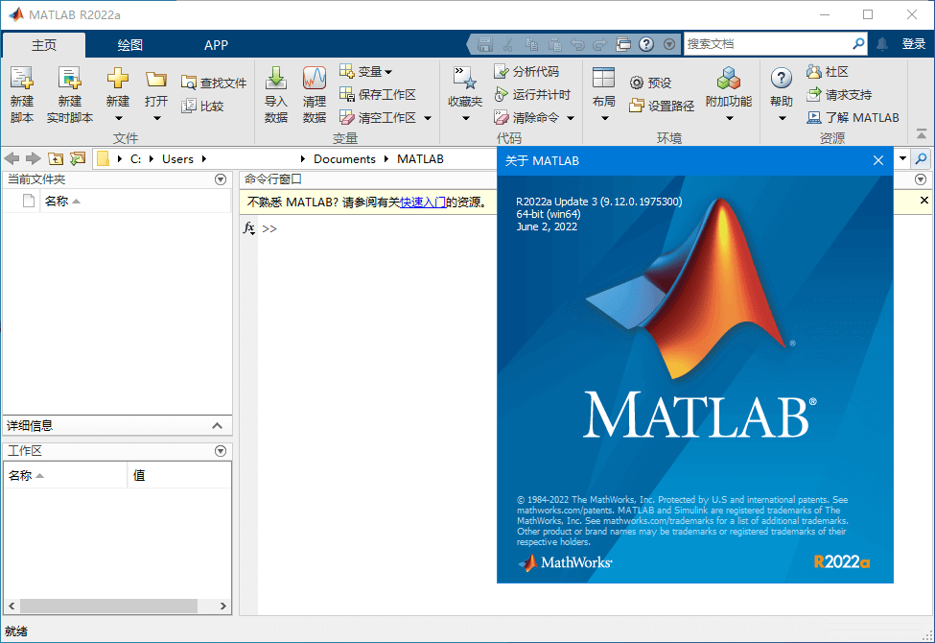935x643 pixels.
Task: Click 了解 MATLAB learn icon
Action: (814, 118)
